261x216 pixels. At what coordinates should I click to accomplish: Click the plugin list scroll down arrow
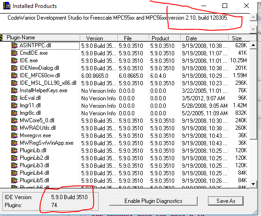coord(253,184)
